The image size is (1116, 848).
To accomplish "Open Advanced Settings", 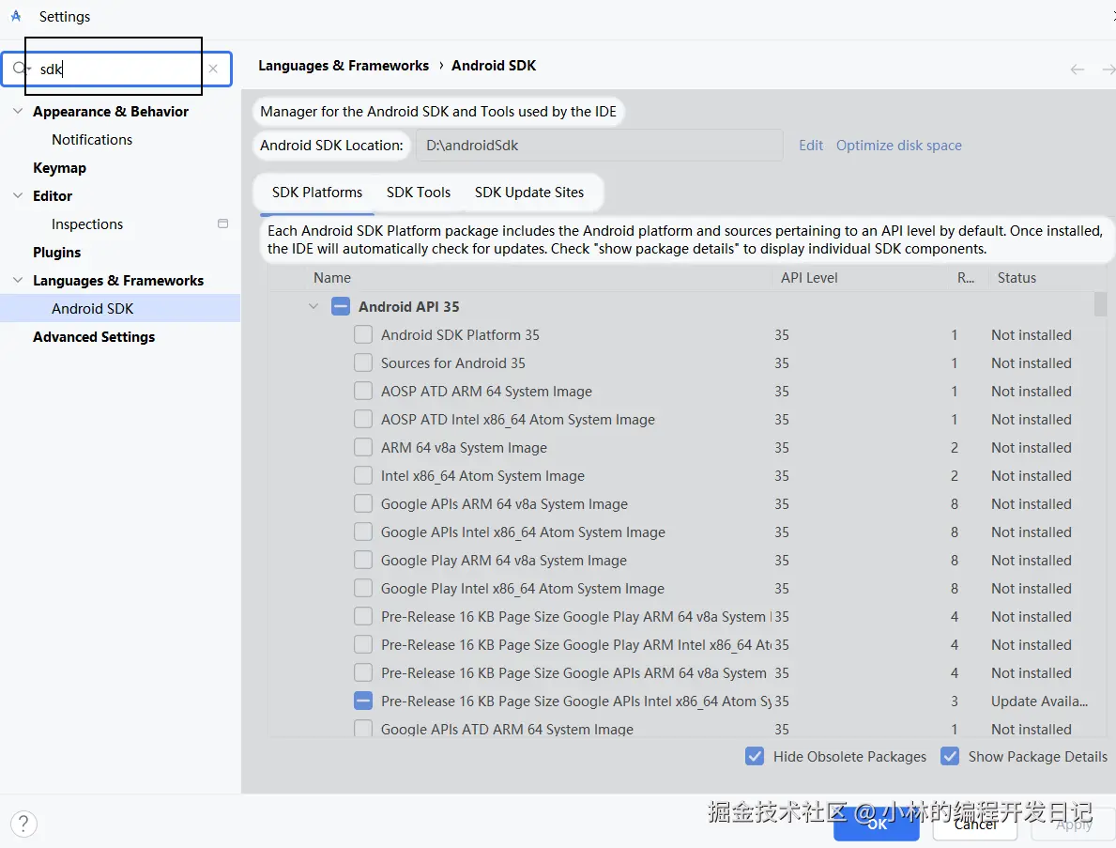I will click(x=94, y=337).
